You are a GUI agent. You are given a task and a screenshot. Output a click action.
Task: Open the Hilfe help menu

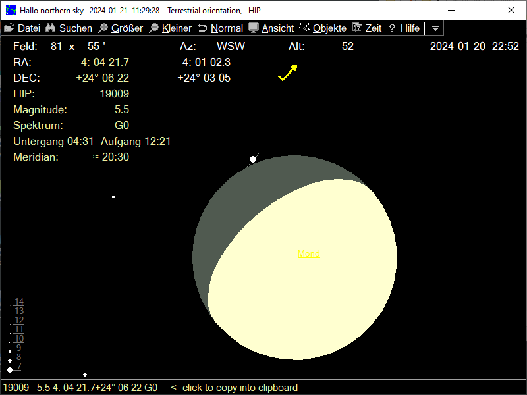[404, 28]
